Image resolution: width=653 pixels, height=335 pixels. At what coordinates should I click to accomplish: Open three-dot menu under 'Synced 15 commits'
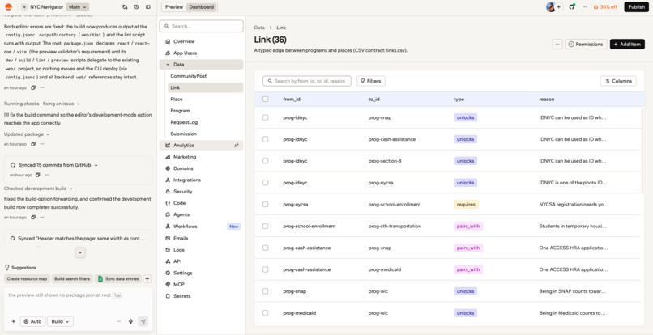tap(47, 175)
